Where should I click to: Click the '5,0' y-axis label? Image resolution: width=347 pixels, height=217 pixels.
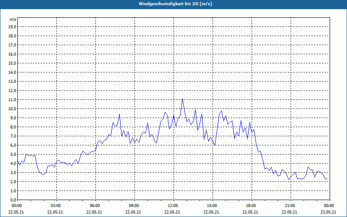point(13,155)
